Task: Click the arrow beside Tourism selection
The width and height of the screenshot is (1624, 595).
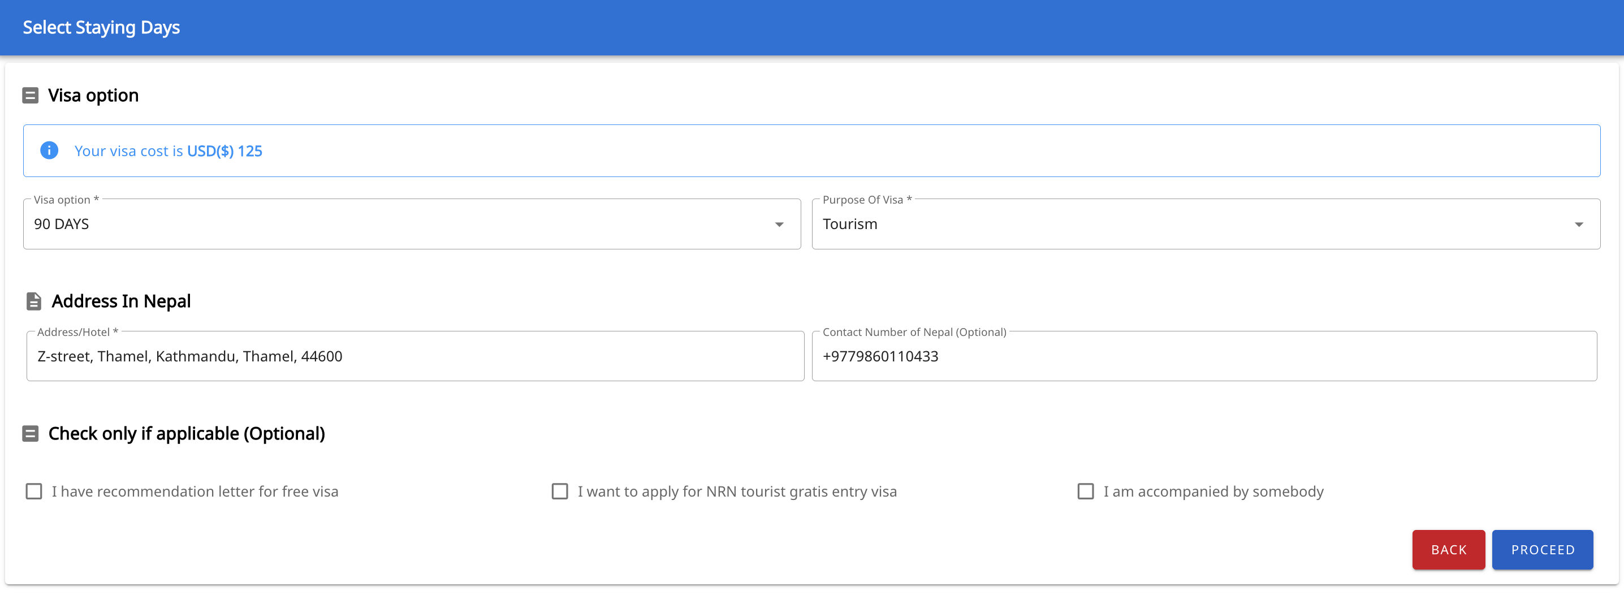Action: 1579,225
